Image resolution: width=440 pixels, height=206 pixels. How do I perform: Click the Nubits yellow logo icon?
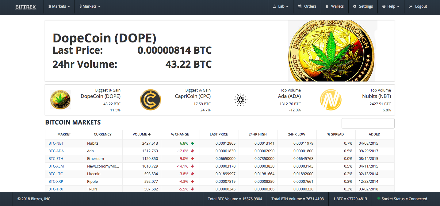[x=331, y=100]
